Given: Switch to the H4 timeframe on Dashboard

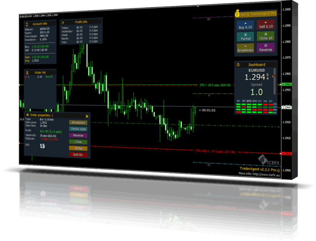Looking at the screenshot, I should pyautogui.click(x=265, y=101).
